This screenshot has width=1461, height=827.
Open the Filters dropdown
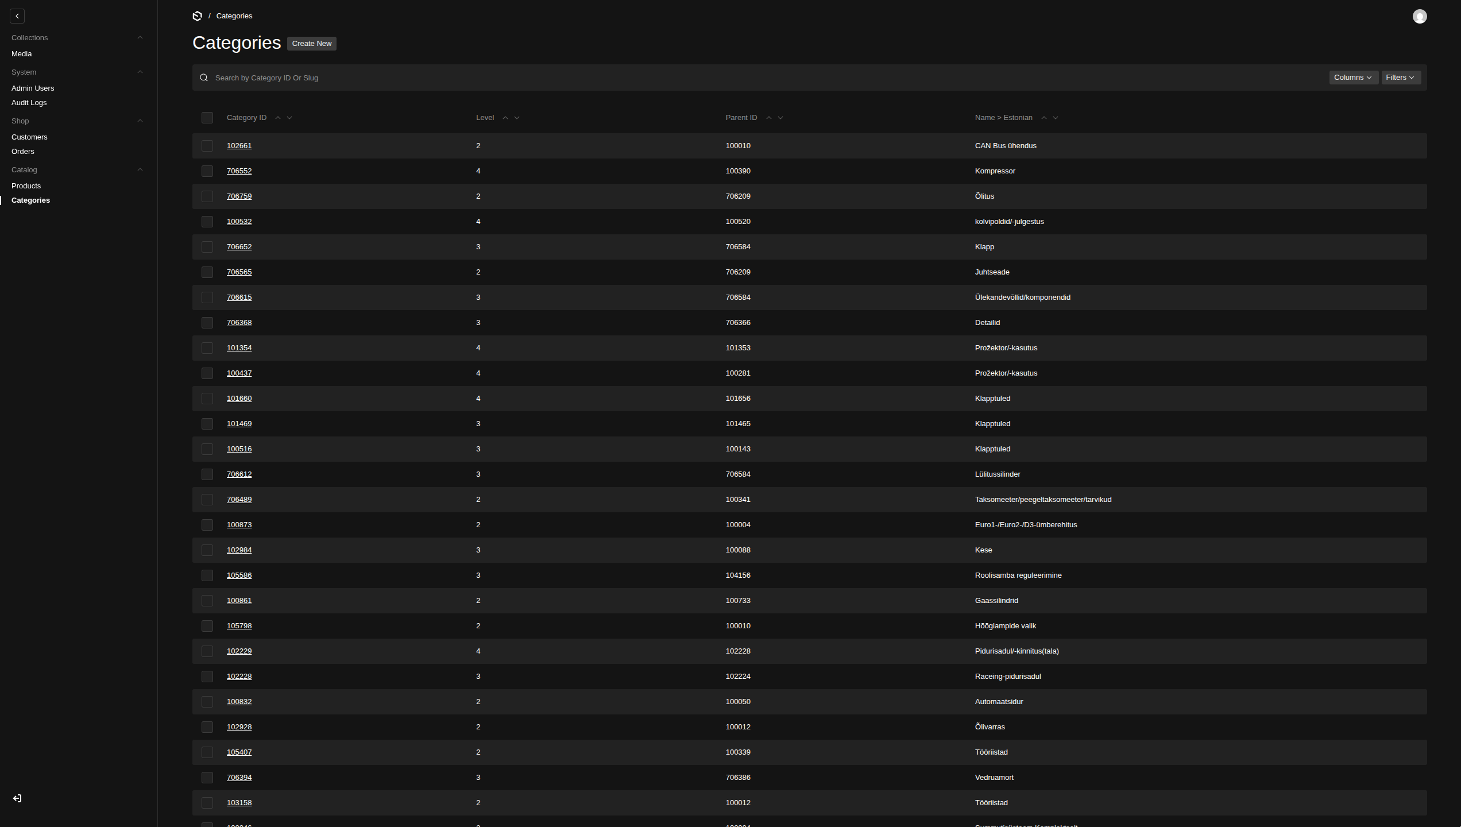pos(1401,78)
